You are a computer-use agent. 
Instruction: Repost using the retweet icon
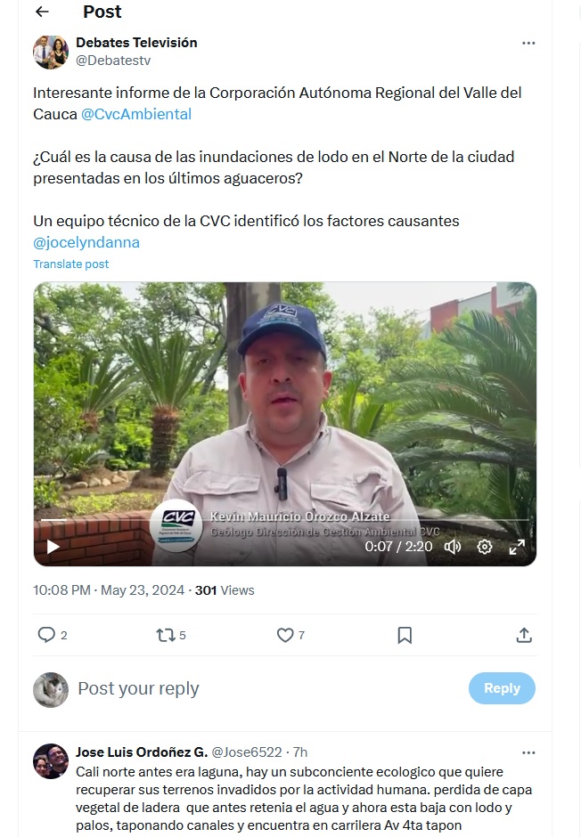[x=165, y=635]
